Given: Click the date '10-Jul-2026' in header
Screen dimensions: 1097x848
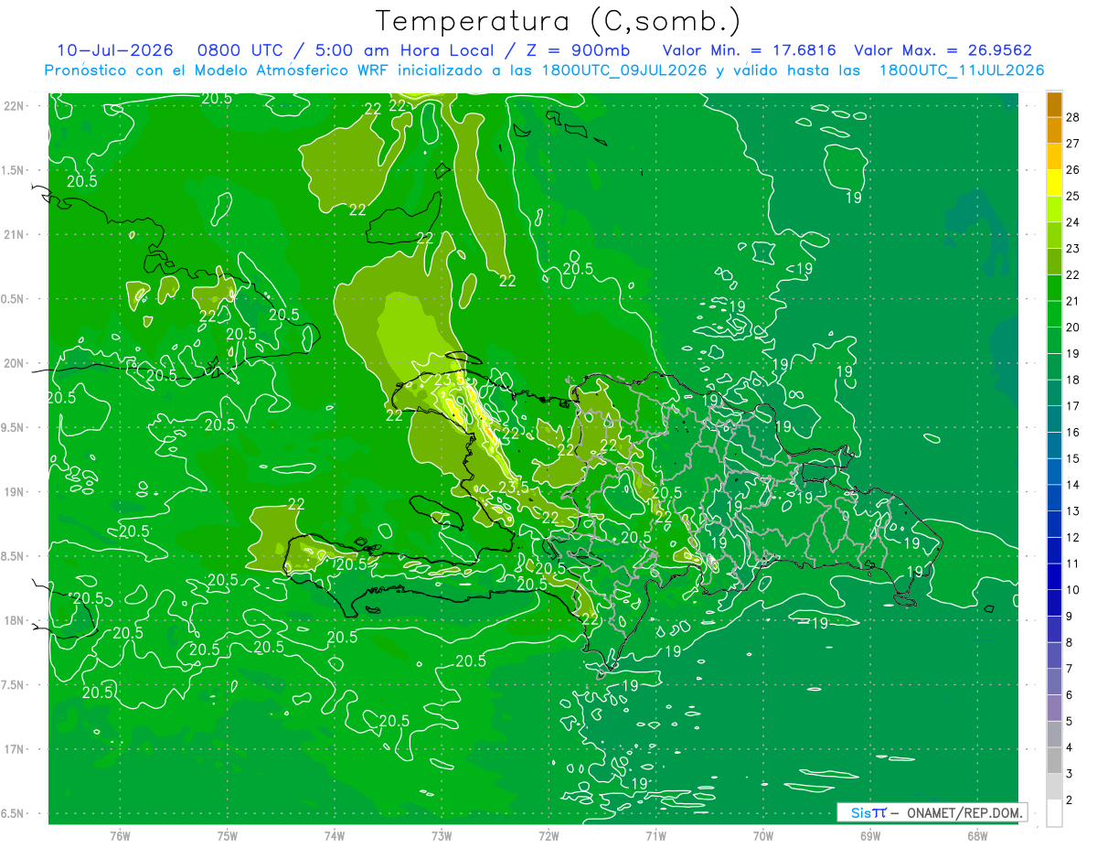Looking at the screenshot, I should pos(116,50).
